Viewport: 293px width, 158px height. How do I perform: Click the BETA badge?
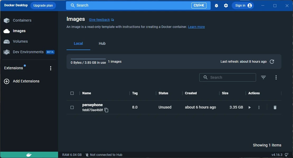(x=50, y=52)
